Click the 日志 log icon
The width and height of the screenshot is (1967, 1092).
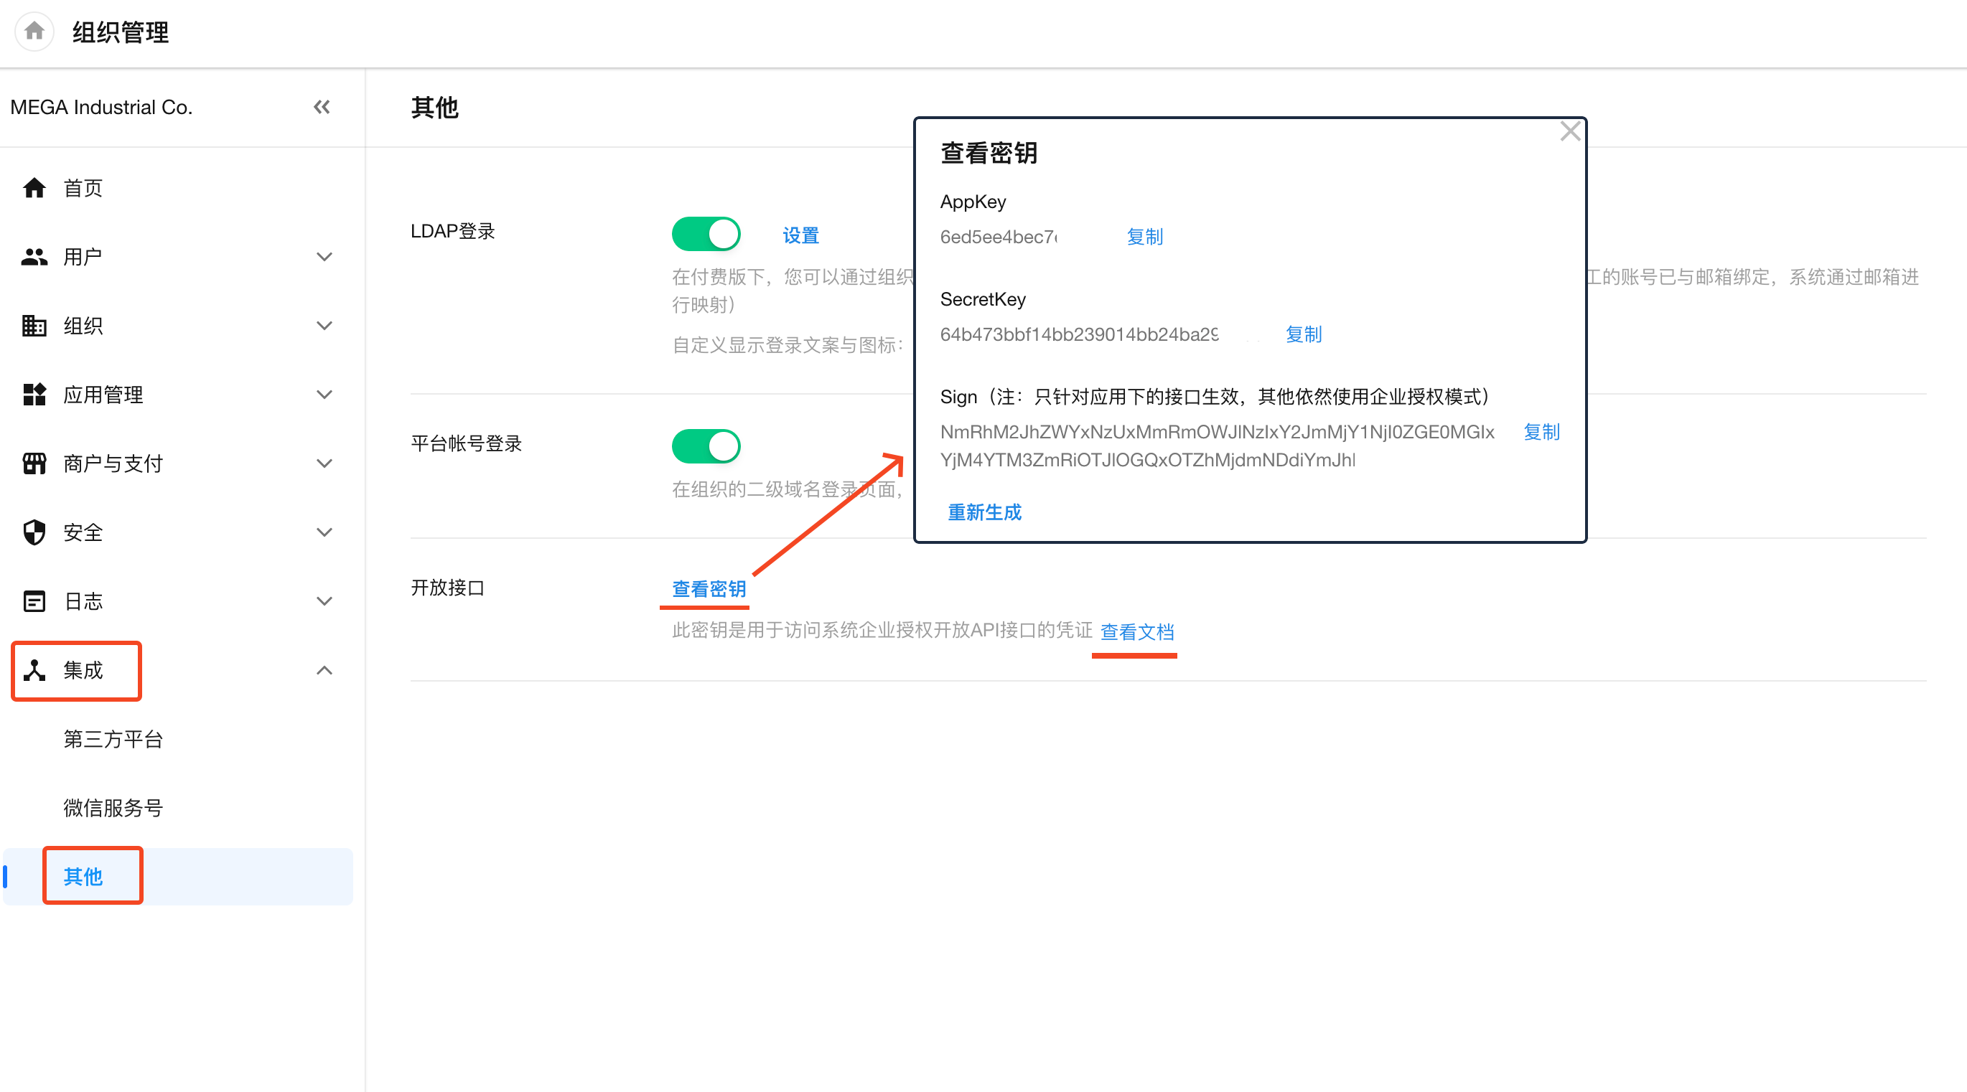point(34,601)
